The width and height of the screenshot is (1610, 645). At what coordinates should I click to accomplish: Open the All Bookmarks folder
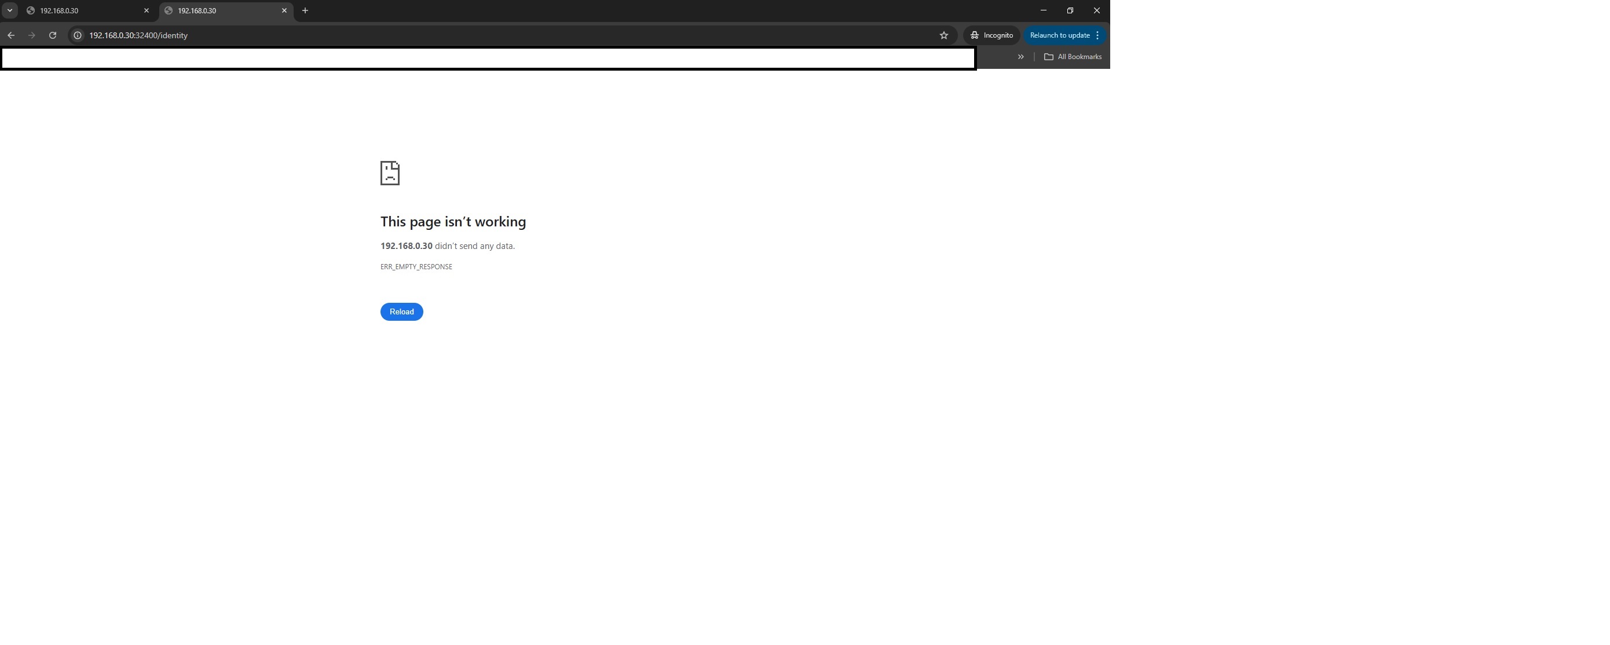(1073, 57)
